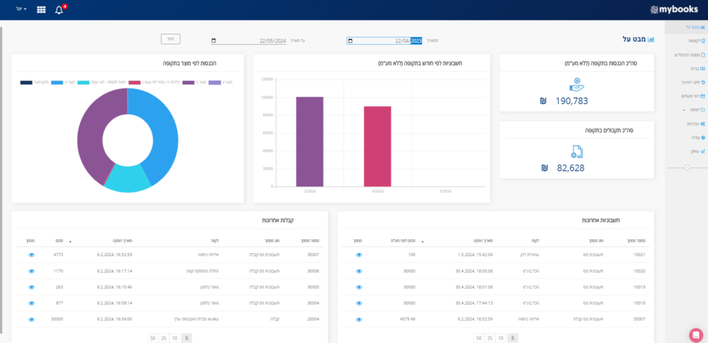Toggle the cyan טיפול תקופתי legend swatch
This screenshot has height=343, width=708.
pos(84,83)
